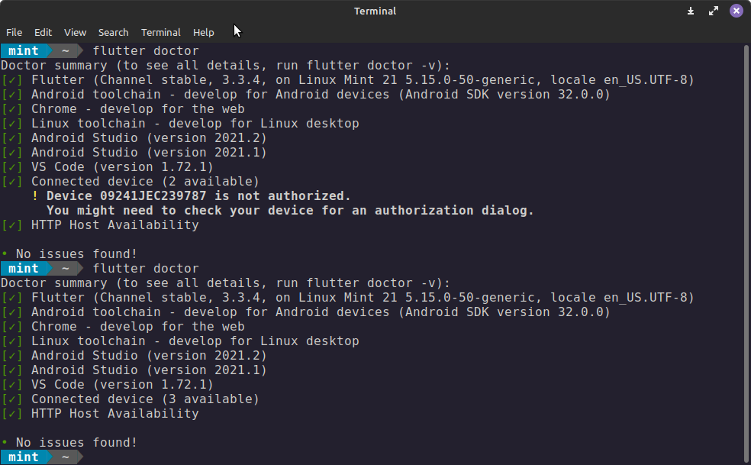Click the yellow exclamation mark warning icon
The width and height of the screenshot is (751, 465).
click(x=35, y=196)
